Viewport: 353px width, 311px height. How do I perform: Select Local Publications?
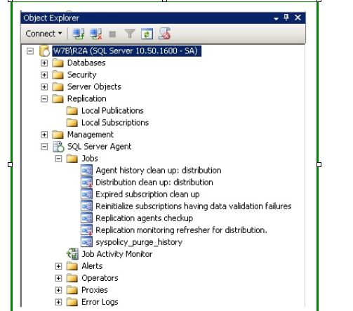[112, 110]
